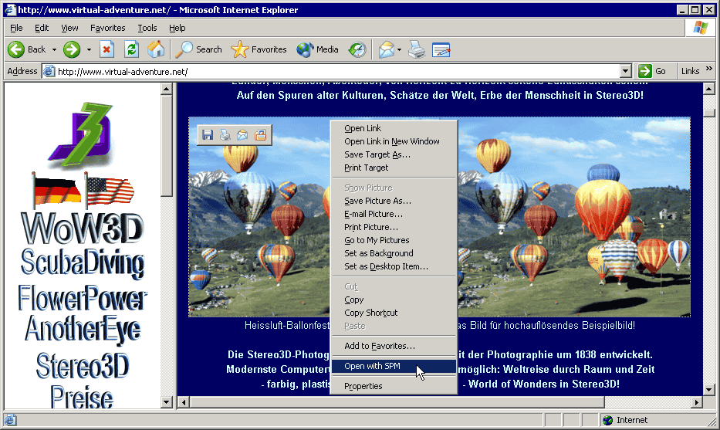This screenshot has height=430, width=720.
Task: Open the ScubaDiving sidebar link
Action: tap(83, 263)
